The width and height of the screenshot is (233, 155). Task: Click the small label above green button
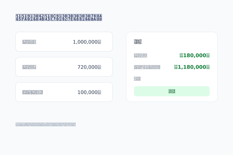click(137, 79)
